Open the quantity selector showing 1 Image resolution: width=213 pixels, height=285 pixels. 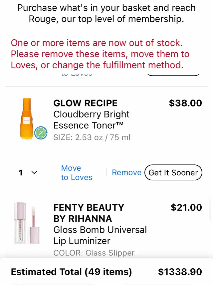(28, 172)
